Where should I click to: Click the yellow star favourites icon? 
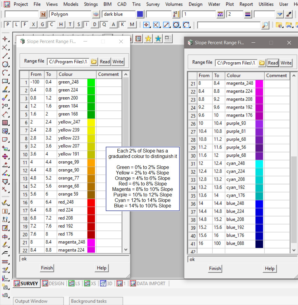(148, 38)
